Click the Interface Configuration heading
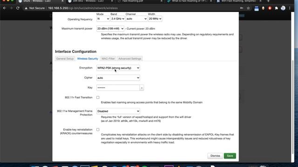The width and height of the screenshot is (298, 167). [75, 51]
